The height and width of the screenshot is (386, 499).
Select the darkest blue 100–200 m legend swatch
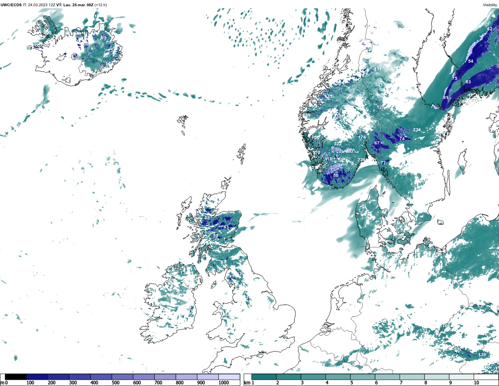37,377
